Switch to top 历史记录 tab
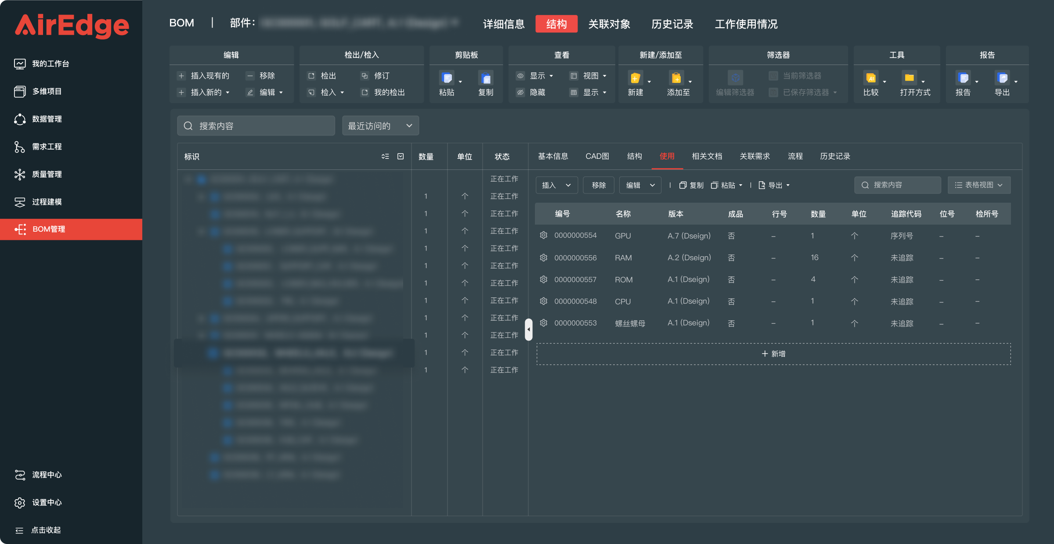Viewport: 1054px width, 544px height. click(x=672, y=24)
